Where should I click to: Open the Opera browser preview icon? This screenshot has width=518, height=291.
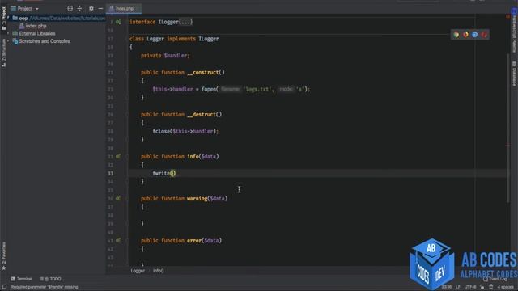[484, 35]
